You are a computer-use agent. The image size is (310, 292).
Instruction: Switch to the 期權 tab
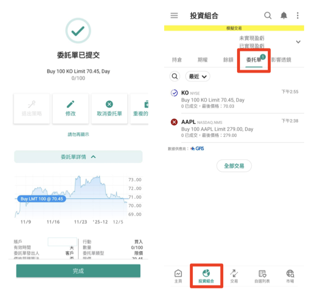203,60
